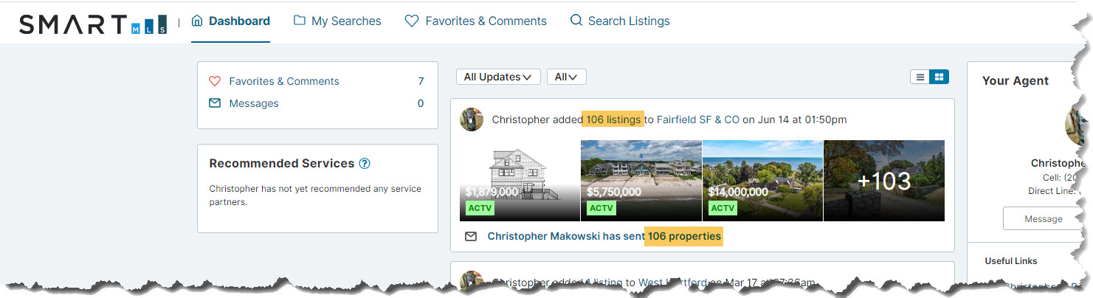Expand the All Updates dropdown
Screen dimensions: 1093x298
pos(498,77)
